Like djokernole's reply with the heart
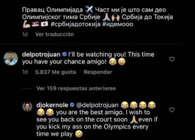Image resolution: width=195 pixels, height=140 pixels. 172,110
